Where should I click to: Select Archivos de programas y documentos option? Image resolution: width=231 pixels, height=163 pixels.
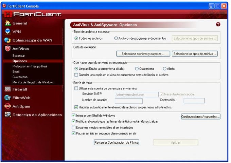pos(116,38)
